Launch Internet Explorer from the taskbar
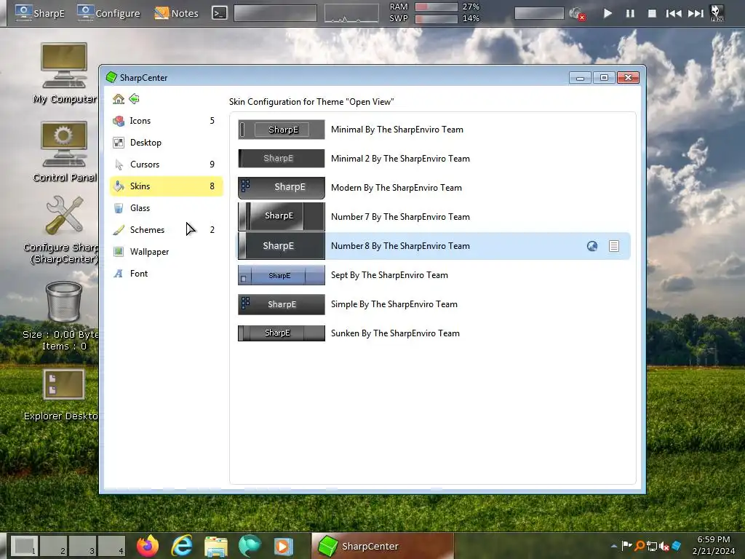The width and height of the screenshot is (745, 559). pyautogui.click(x=182, y=546)
